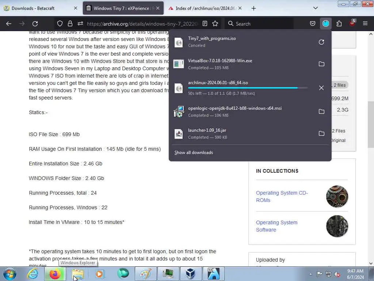The height and width of the screenshot is (281, 374).
Task: Open Operating System CD-ROMs collection link
Action: pos(282,196)
